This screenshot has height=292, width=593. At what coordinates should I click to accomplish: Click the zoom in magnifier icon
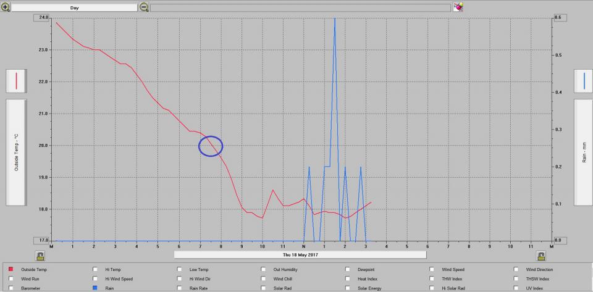tap(6, 7)
